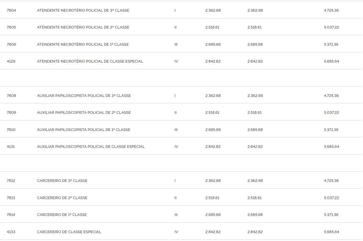Click the 5.685,64 total in row 4133

coord(331,232)
